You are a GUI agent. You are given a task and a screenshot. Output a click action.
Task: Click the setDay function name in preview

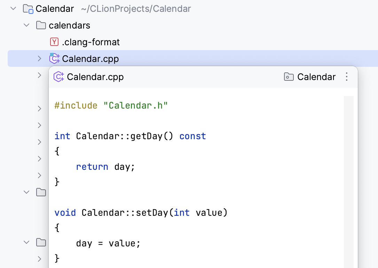coord(151,212)
